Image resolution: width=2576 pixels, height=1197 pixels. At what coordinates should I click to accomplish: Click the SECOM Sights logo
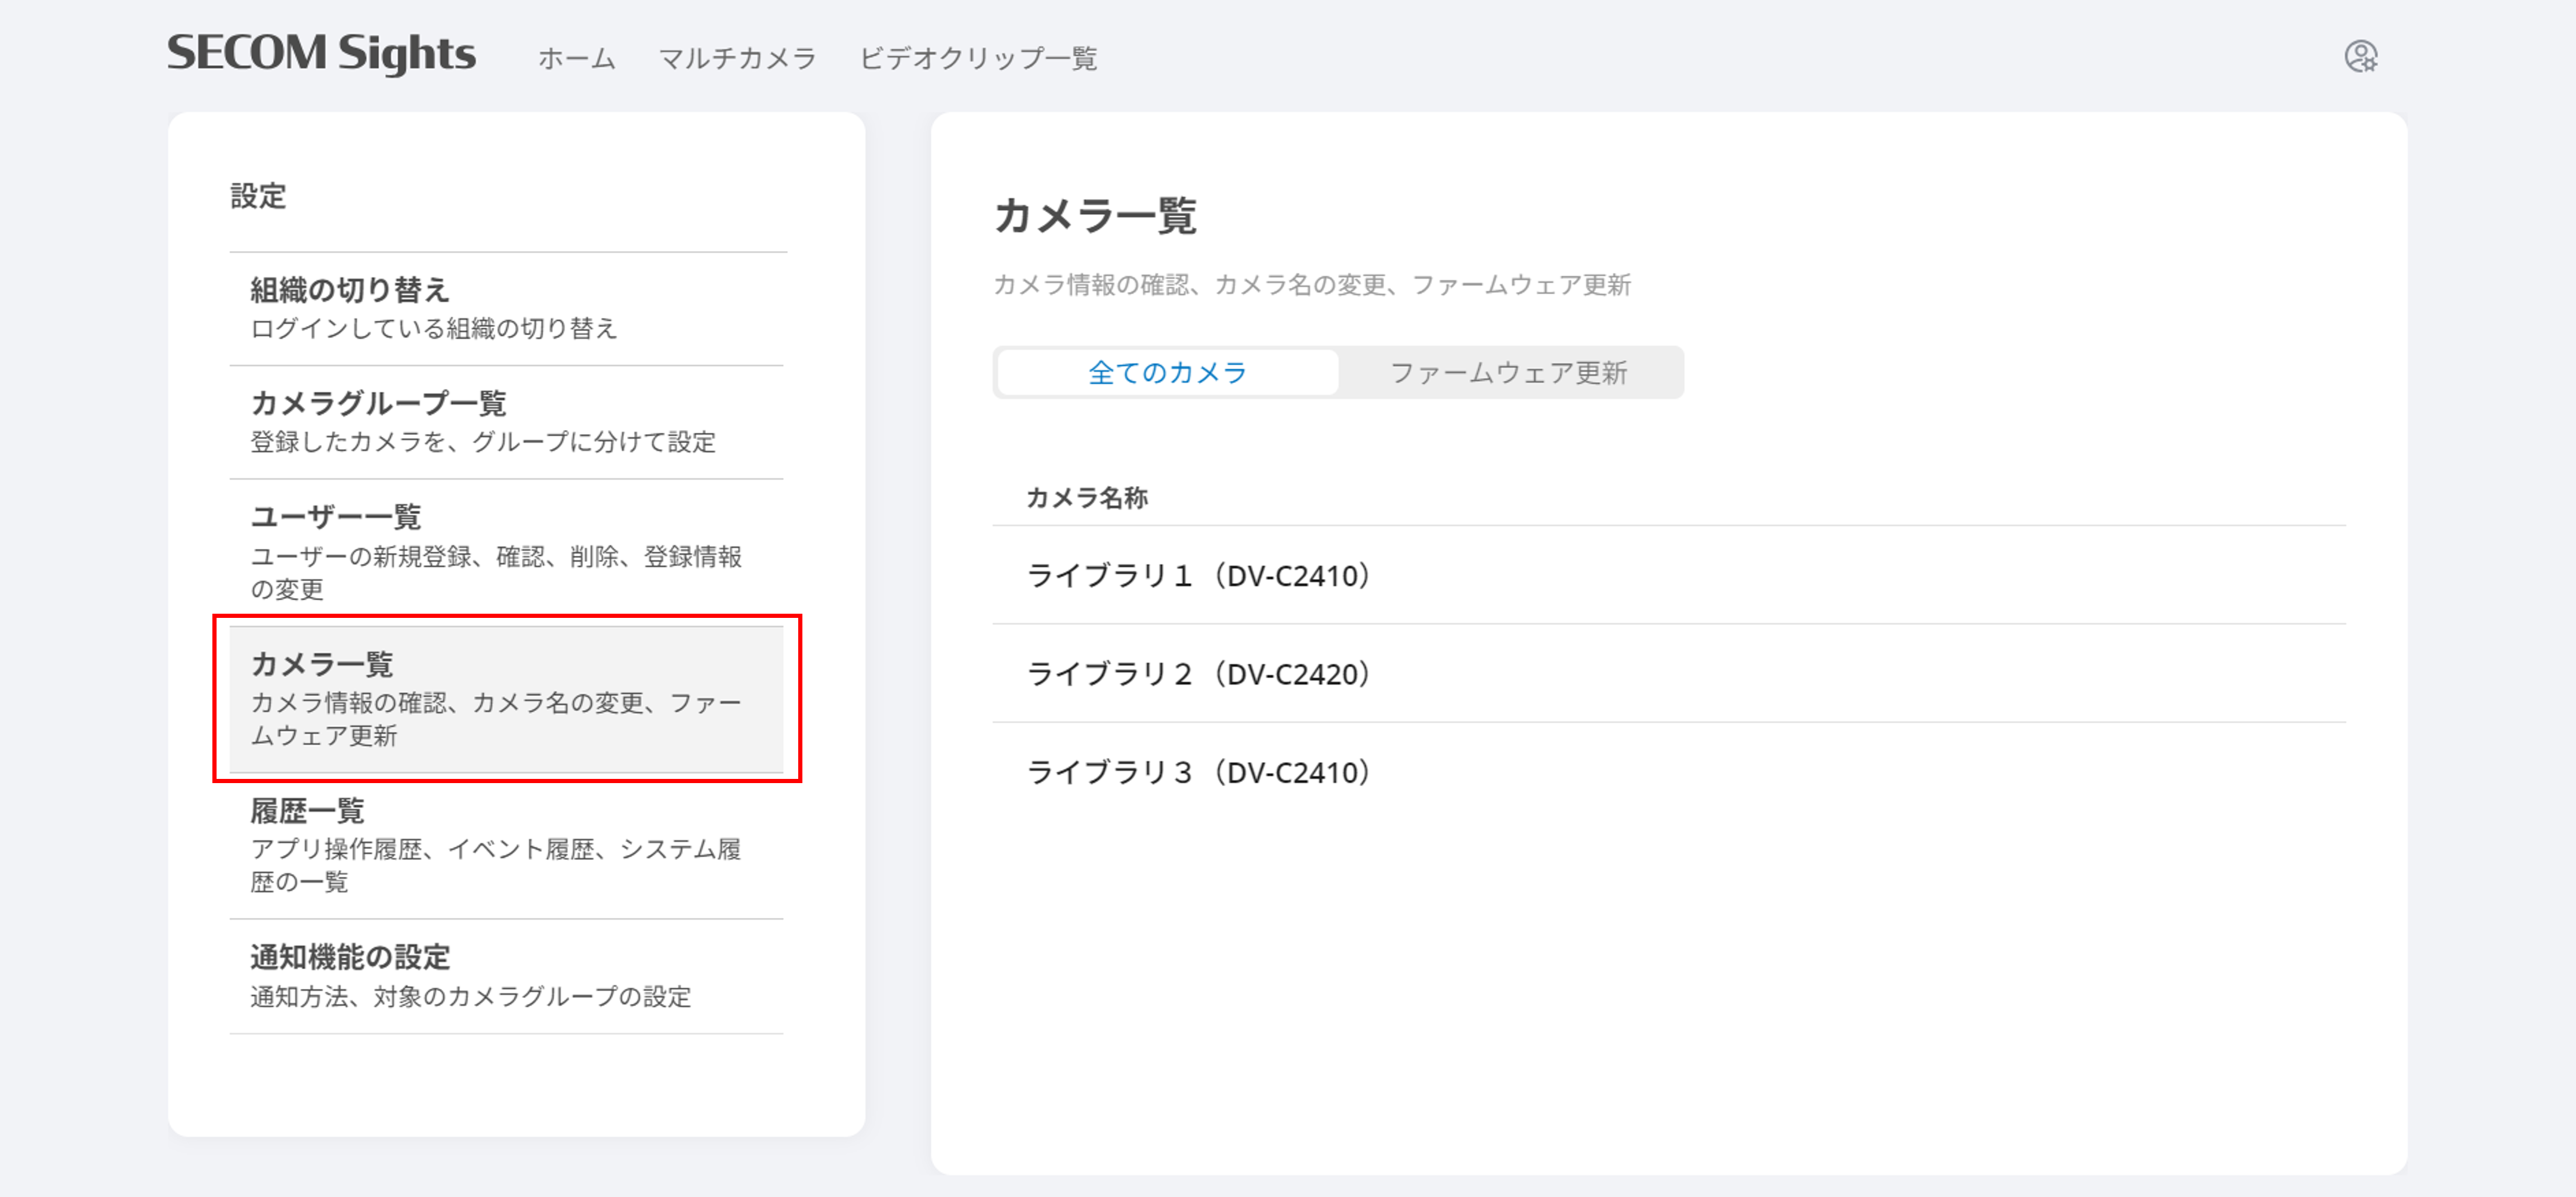click(x=321, y=54)
